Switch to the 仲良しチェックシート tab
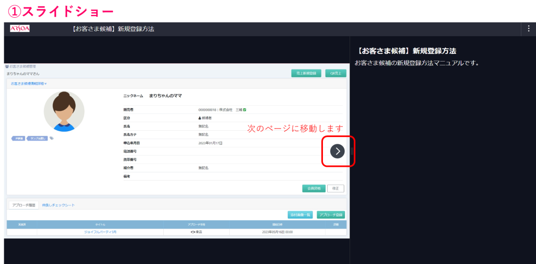The width and height of the screenshot is (536, 264). pos(58,205)
